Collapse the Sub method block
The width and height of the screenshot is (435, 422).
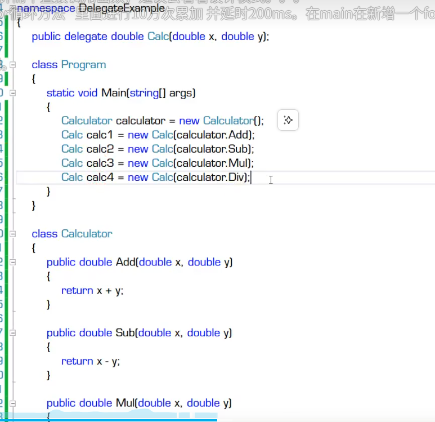coord(12,332)
